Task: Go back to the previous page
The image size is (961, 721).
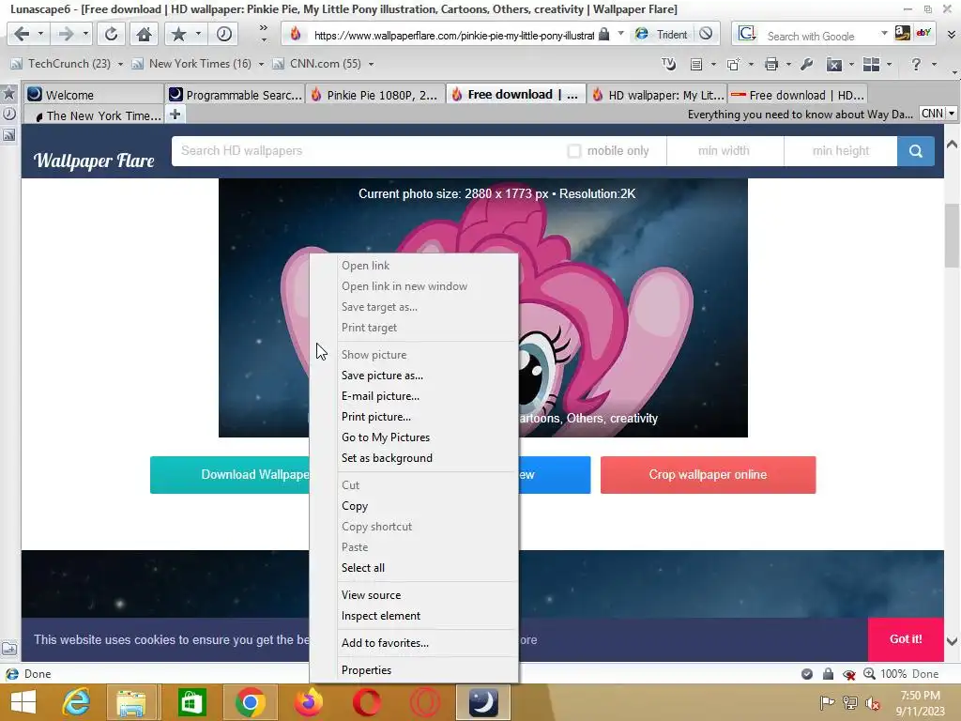Action: coord(22,34)
